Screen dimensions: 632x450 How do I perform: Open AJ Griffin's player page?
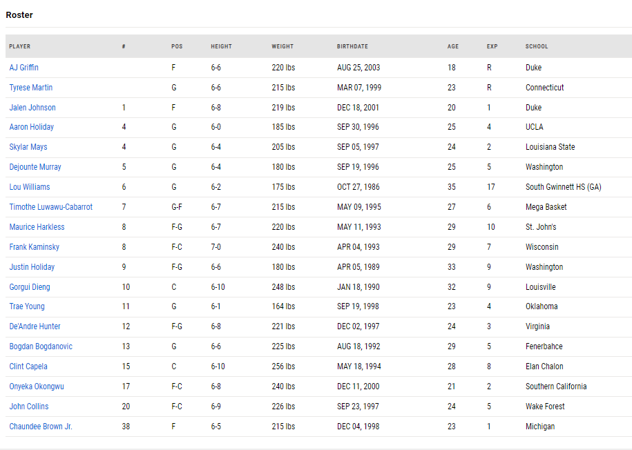(23, 68)
